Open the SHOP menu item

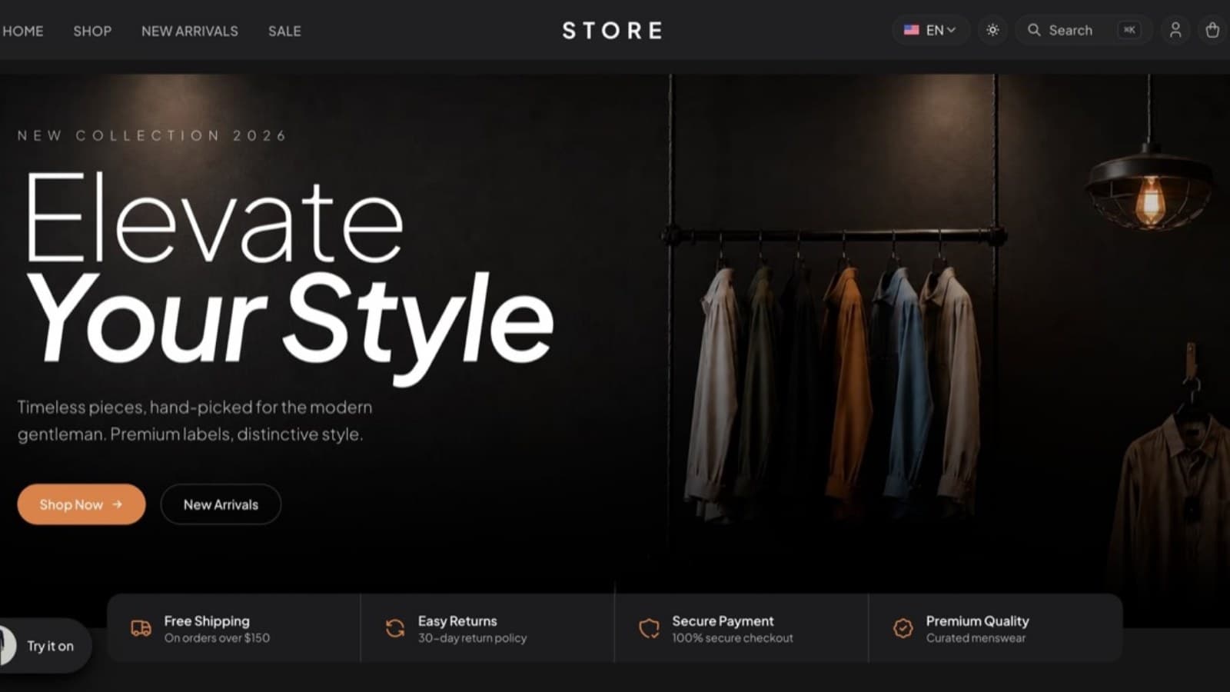92,31
